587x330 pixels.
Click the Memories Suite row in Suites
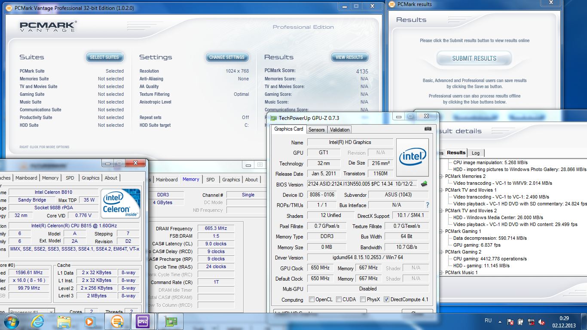click(72, 79)
